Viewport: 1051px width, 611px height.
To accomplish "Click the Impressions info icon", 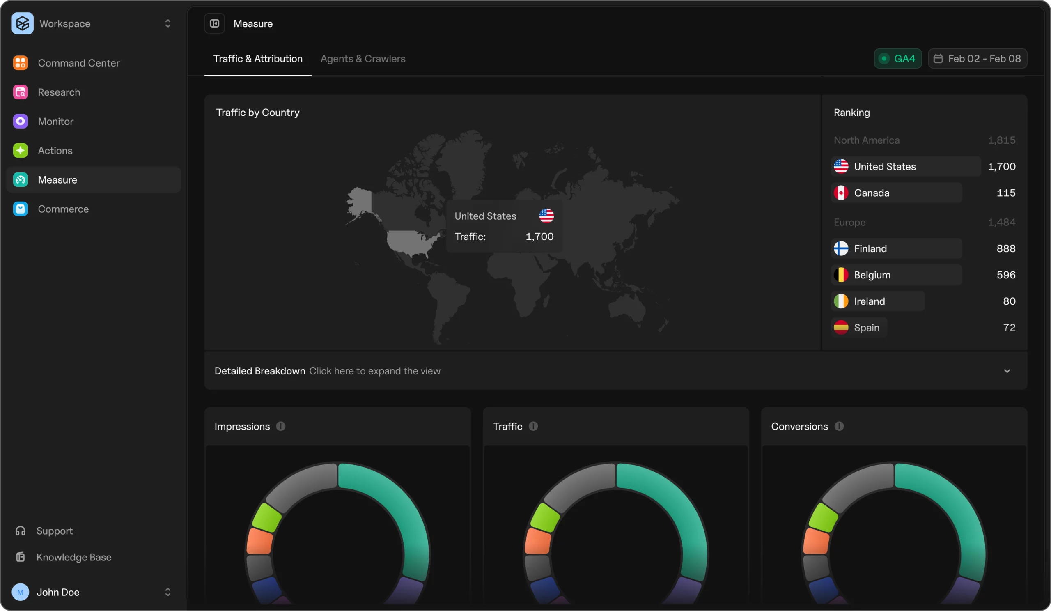I will [x=281, y=426].
